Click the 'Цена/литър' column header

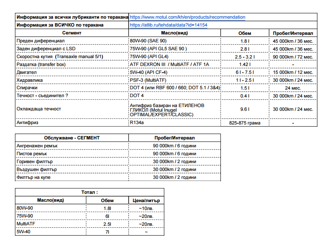[x=146, y=200]
